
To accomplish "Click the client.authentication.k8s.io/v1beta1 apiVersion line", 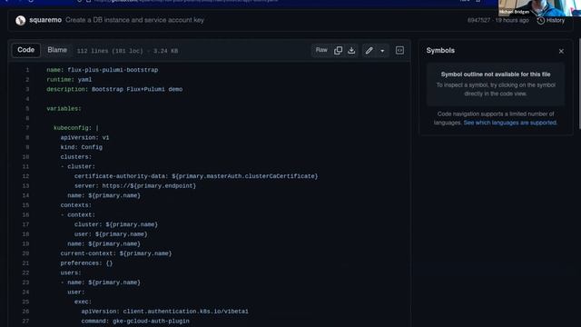I will pyautogui.click(x=165, y=312).
